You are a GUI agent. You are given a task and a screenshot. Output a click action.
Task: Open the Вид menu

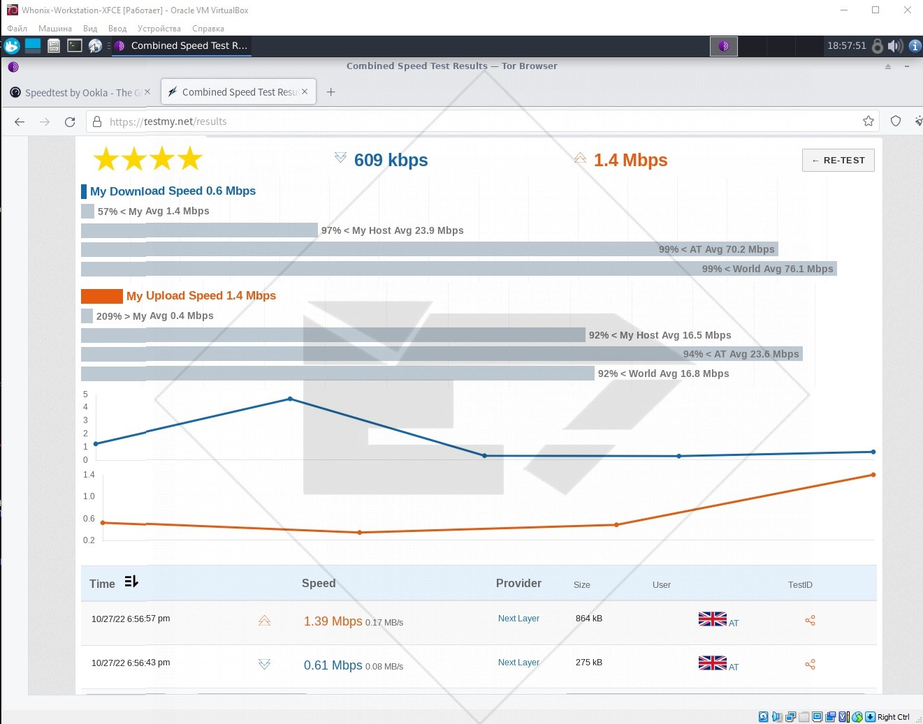coord(90,29)
